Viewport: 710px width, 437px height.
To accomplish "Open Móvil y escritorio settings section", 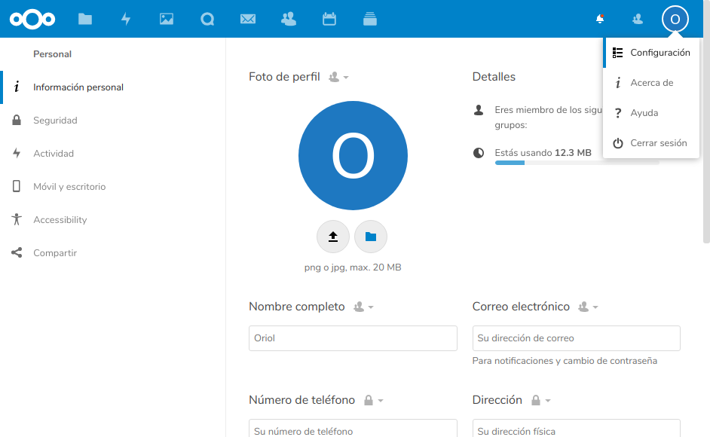I will [69, 187].
